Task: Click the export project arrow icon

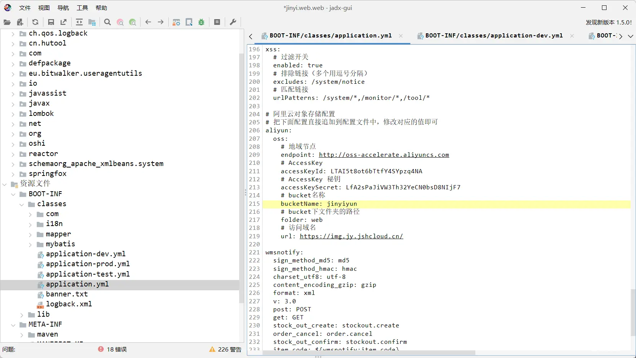Action: tap(64, 22)
